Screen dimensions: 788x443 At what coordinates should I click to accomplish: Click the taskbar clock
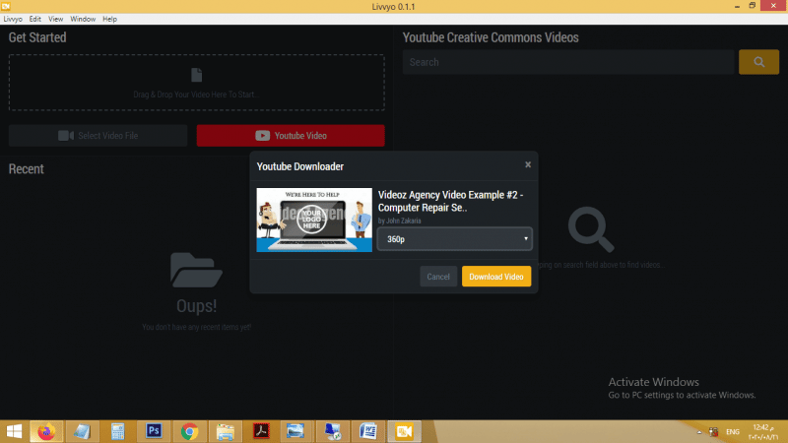pos(764,432)
